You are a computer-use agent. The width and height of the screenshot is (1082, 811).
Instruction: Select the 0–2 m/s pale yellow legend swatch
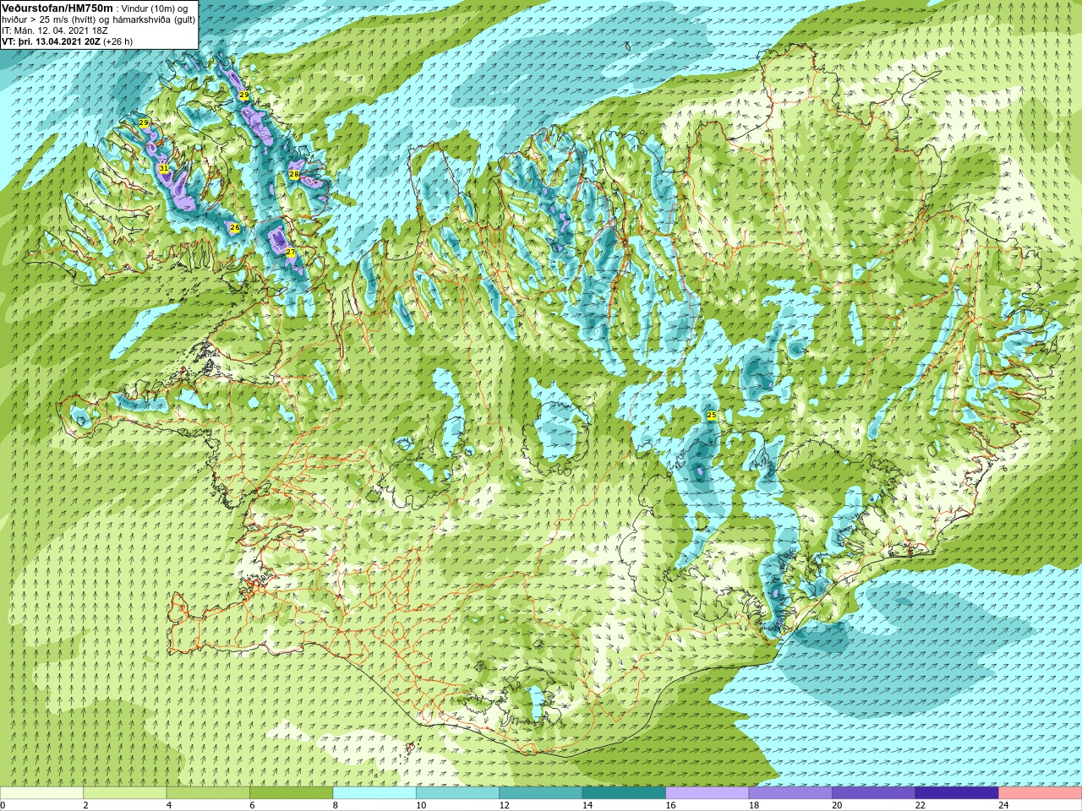[x=42, y=793]
